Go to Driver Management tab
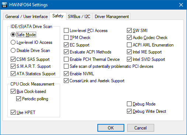The image size is (187, 135). 112,17
